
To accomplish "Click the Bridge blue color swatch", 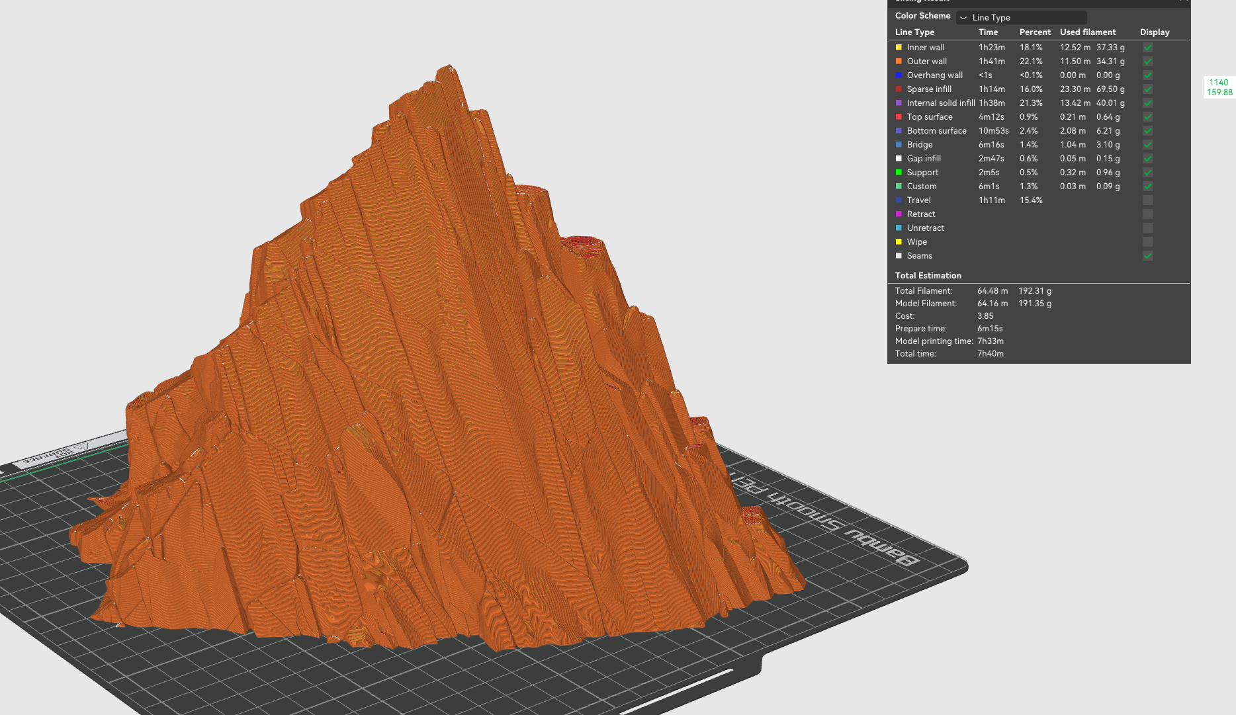I will click(x=899, y=145).
